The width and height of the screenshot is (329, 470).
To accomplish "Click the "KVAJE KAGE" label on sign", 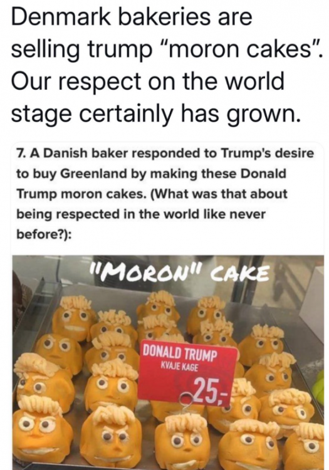I will pyautogui.click(x=179, y=367).
